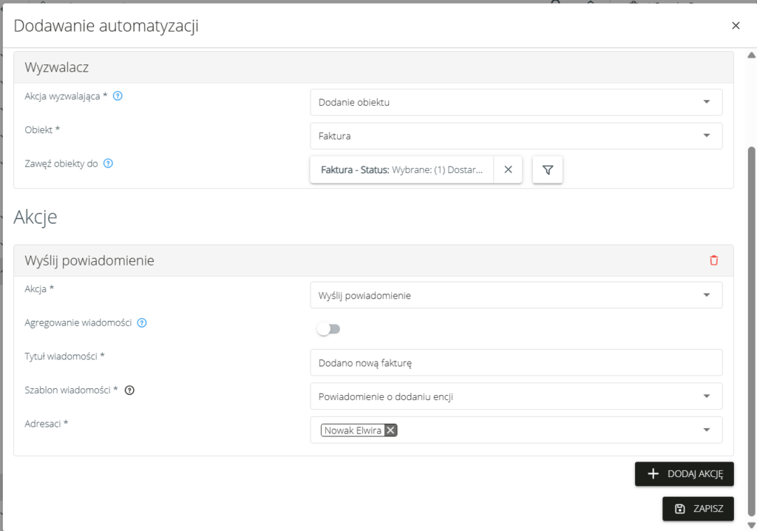Image resolution: width=757 pixels, height=531 pixels.
Task: Expand the Adresaci recipients dropdown
Action: (706, 430)
